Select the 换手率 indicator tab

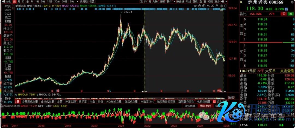(83, 101)
